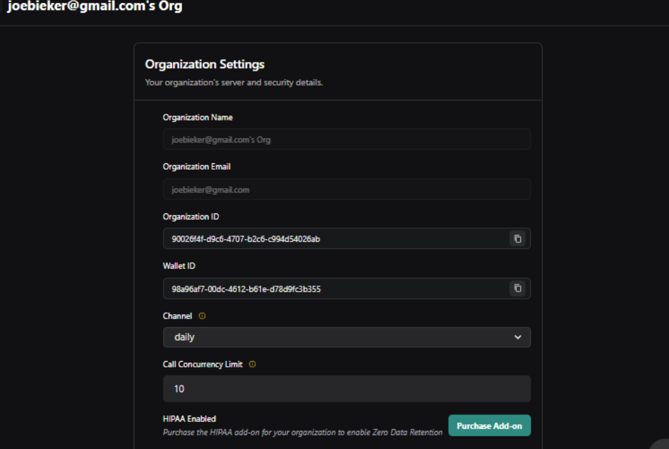The height and width of the screenshot is (449, 669).
Task: Click the page title joebieker@gmail.com's Org
Action: 94,7
